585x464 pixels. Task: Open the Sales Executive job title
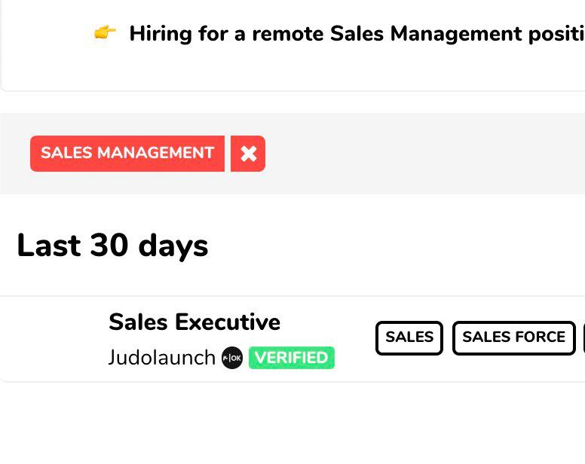tap(194, 322)
